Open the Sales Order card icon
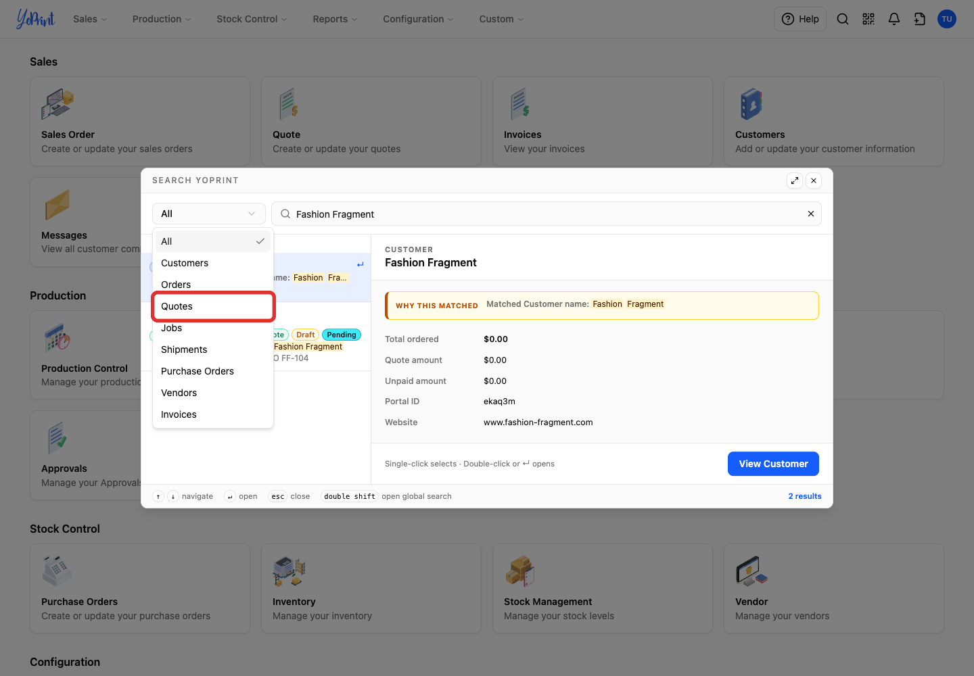The height and width of the screenshot is (676, 974). [57, 103]
